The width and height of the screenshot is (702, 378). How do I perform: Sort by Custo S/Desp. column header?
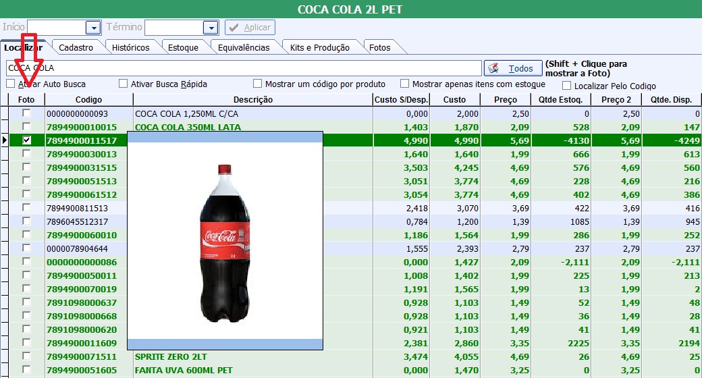coord(401,99)
